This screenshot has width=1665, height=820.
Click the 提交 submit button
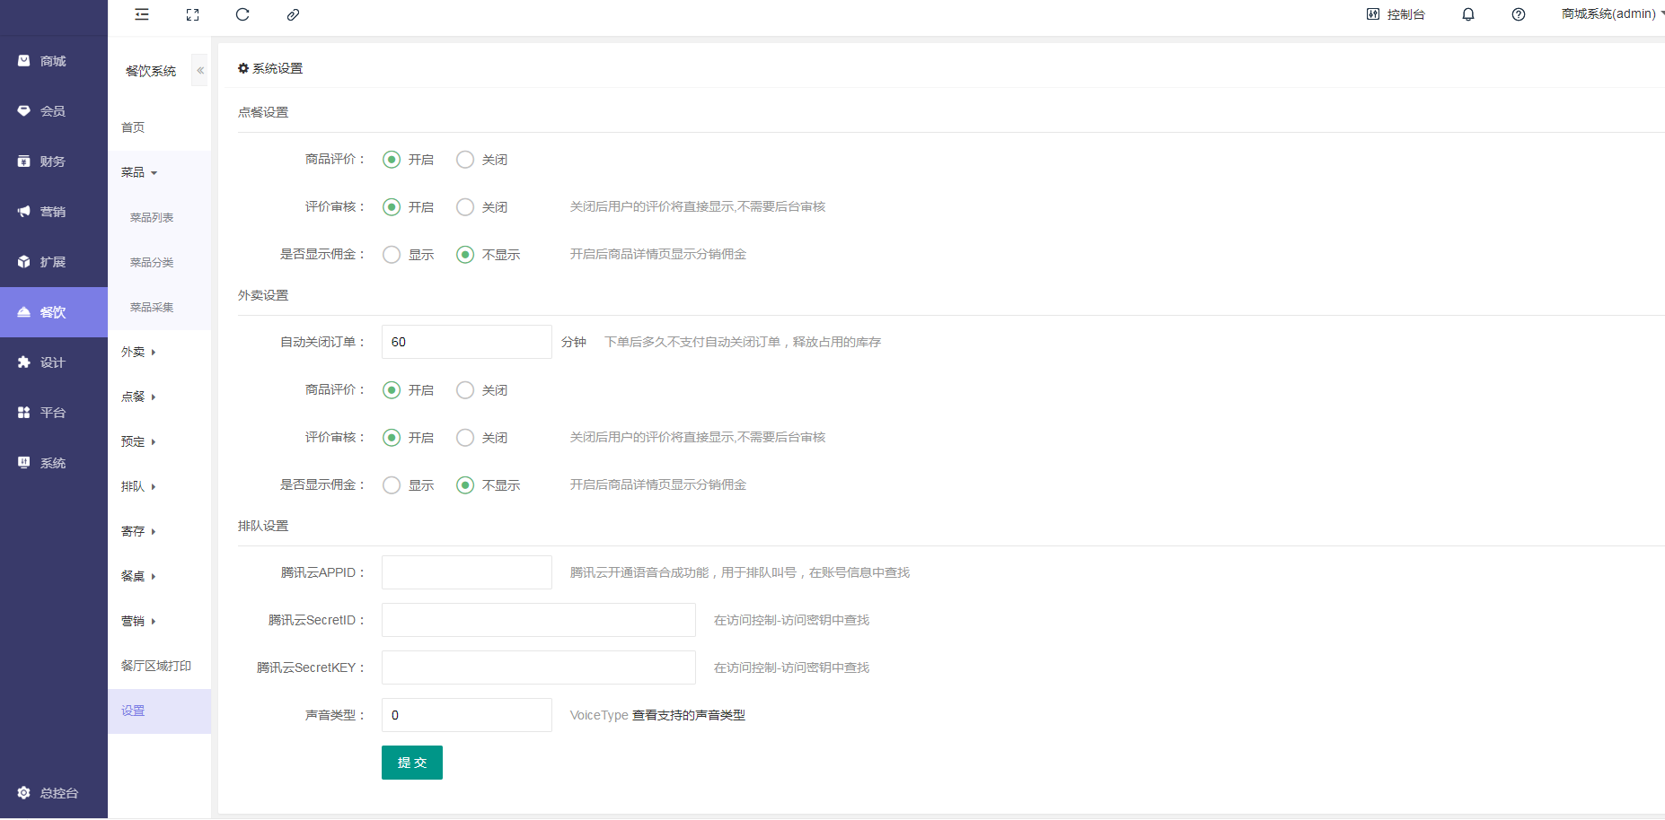point(411,762)
